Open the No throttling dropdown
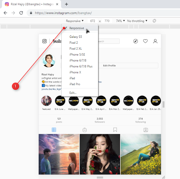The height and width of the screenshot is (179, 180). (x=137, y=21)
